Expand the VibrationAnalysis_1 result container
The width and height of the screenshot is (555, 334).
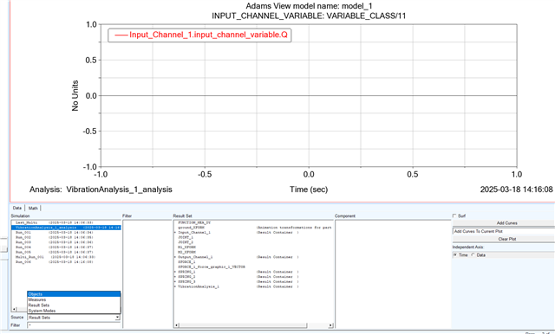[x=175, y=286]
